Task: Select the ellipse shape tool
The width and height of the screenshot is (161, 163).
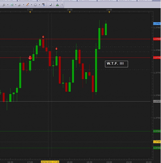Action: pyautogui.click(x=35, y=5)
